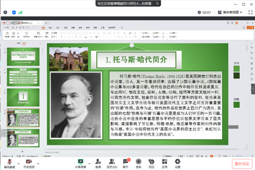Check the green network signal indicator
This screenshot has width=255, height=170.
(x=20, y=12)
